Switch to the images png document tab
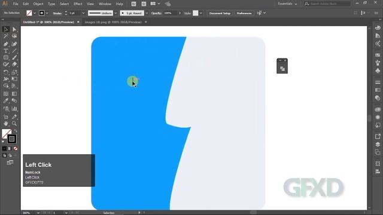Image resolution: width=383 pixels, height=215 pixels. tap(113, 22)
